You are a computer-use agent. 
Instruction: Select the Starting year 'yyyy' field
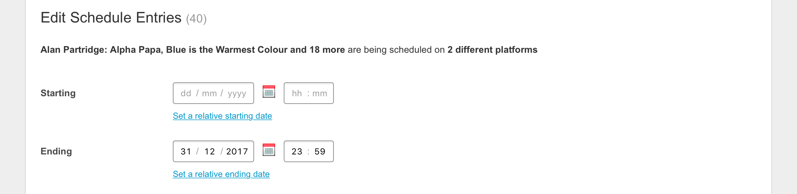tap(237, 94)
